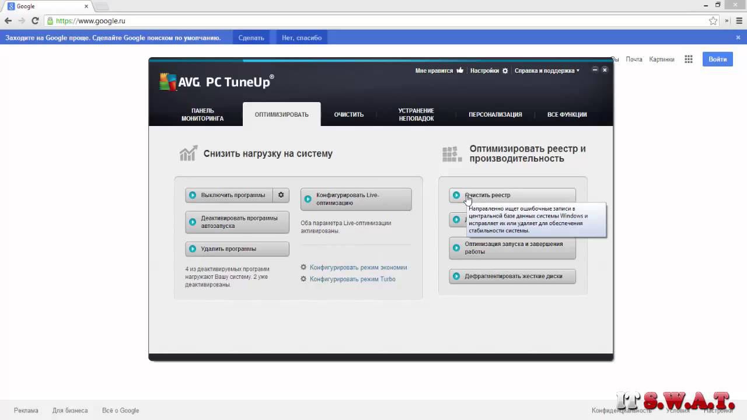Select the Оптимизировать tab
Screen dimensions: 747x420
click(x=281, y=114)
